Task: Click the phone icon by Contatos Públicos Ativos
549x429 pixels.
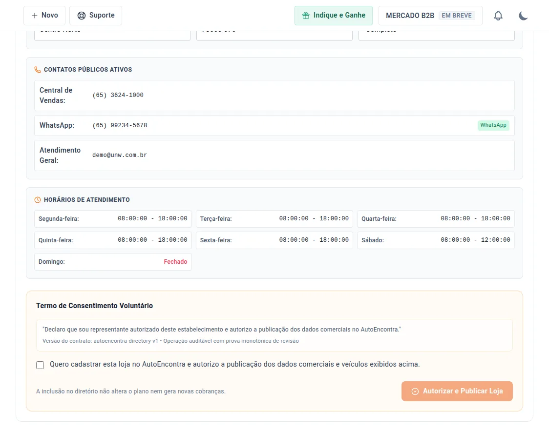Action: [38, 70]
